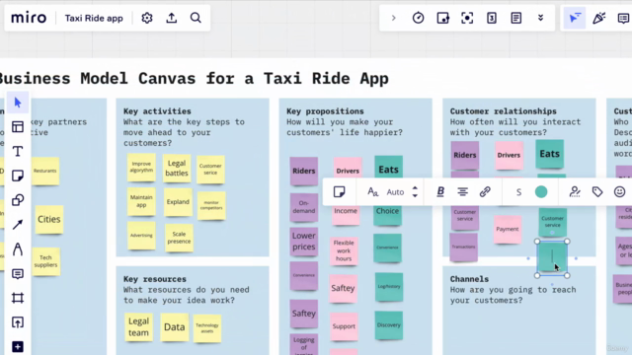This screenshot has height=355, width=632.
Task: Toggle collaborators' cursors icon
Action: point(575,18)
